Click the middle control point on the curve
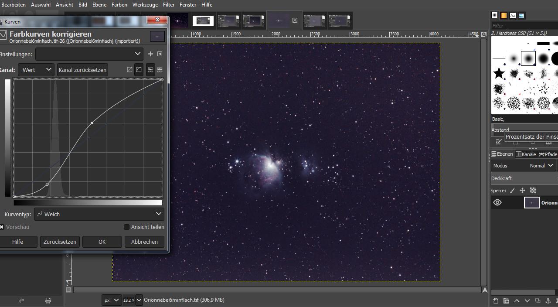 click(92, 123)
